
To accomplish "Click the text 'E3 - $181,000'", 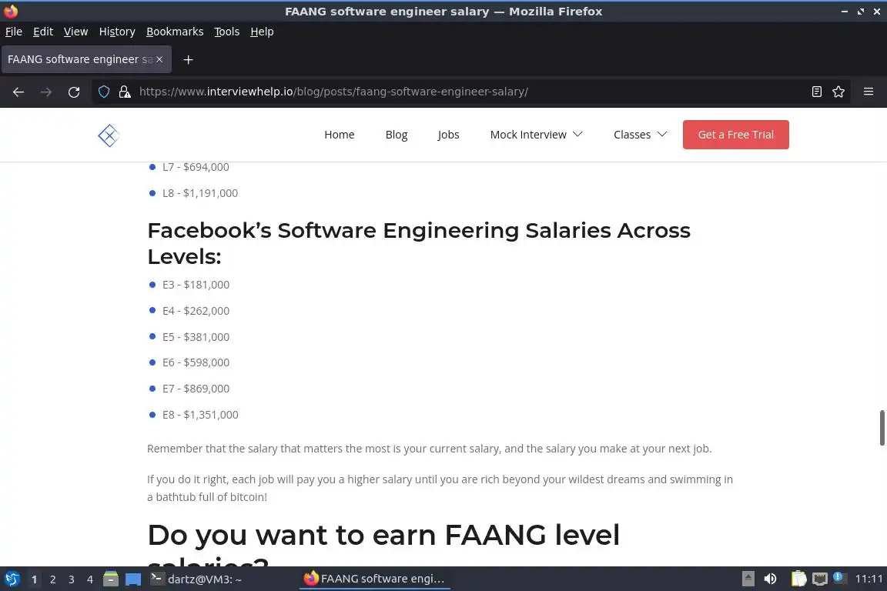I will pyautogui.click(x=196, y=285).
